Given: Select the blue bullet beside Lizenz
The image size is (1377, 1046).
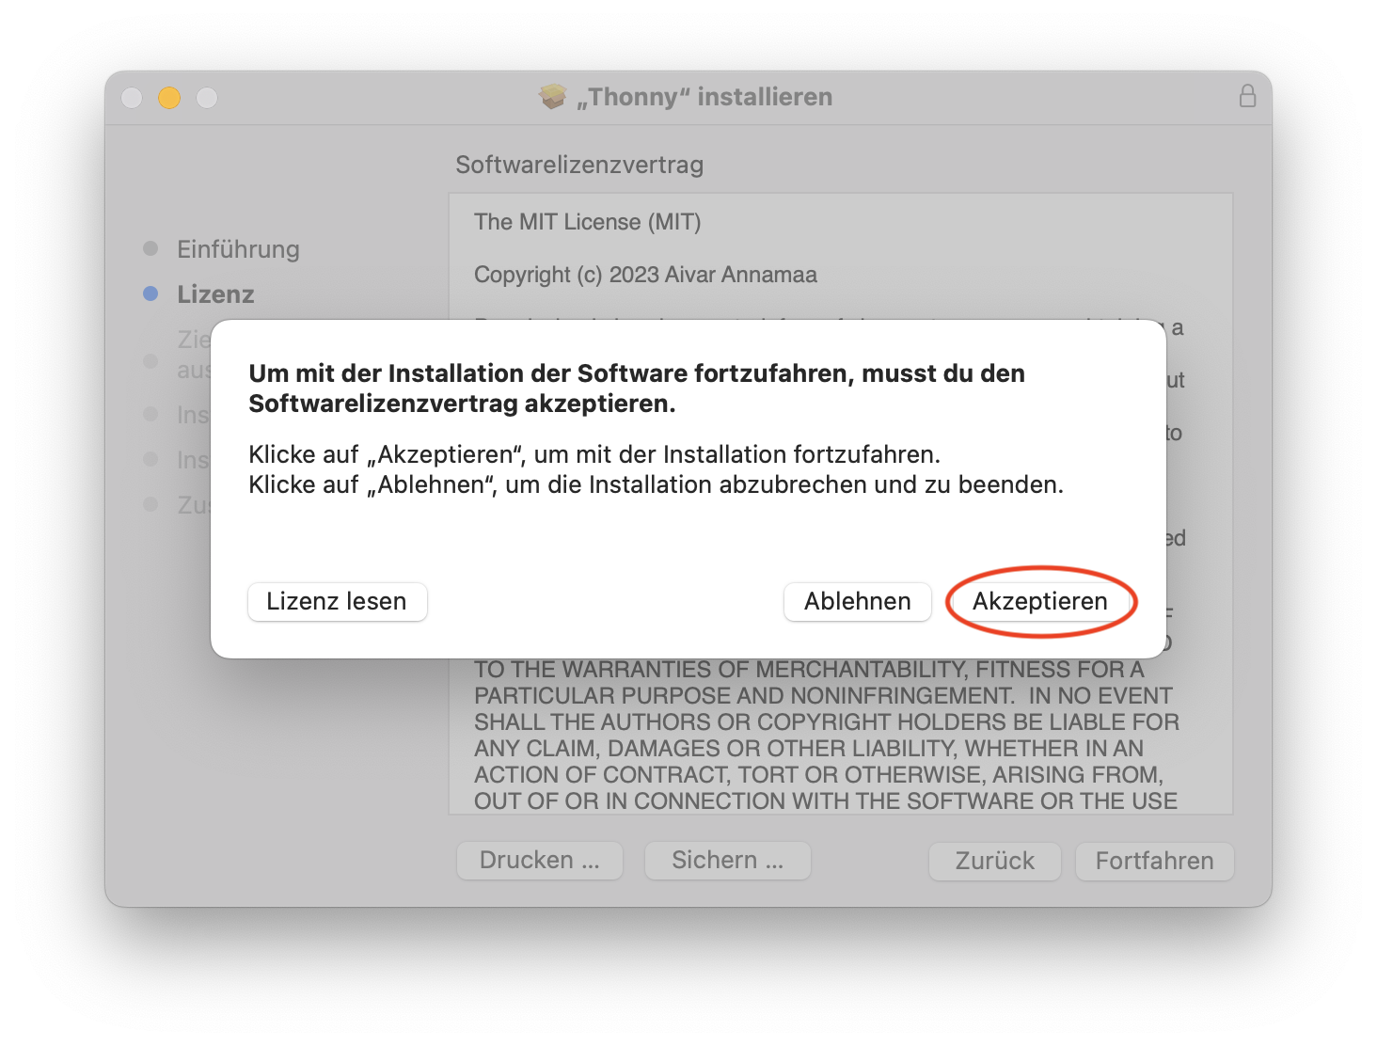Looking at the screenshot, I should point(150,294).
